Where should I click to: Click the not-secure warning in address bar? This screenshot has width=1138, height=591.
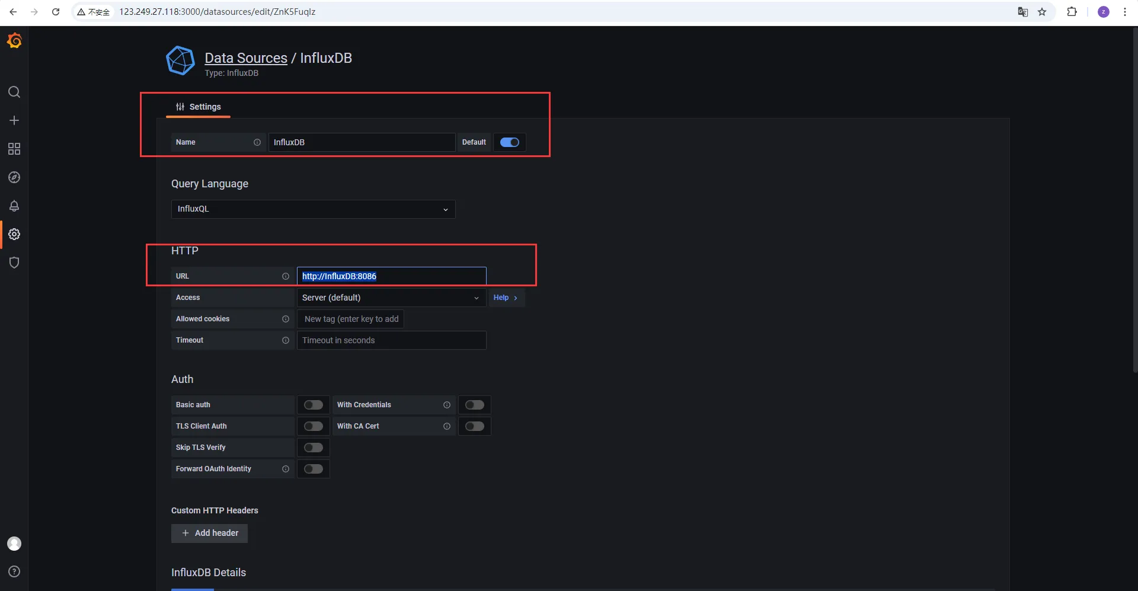[x=94, y=12]
